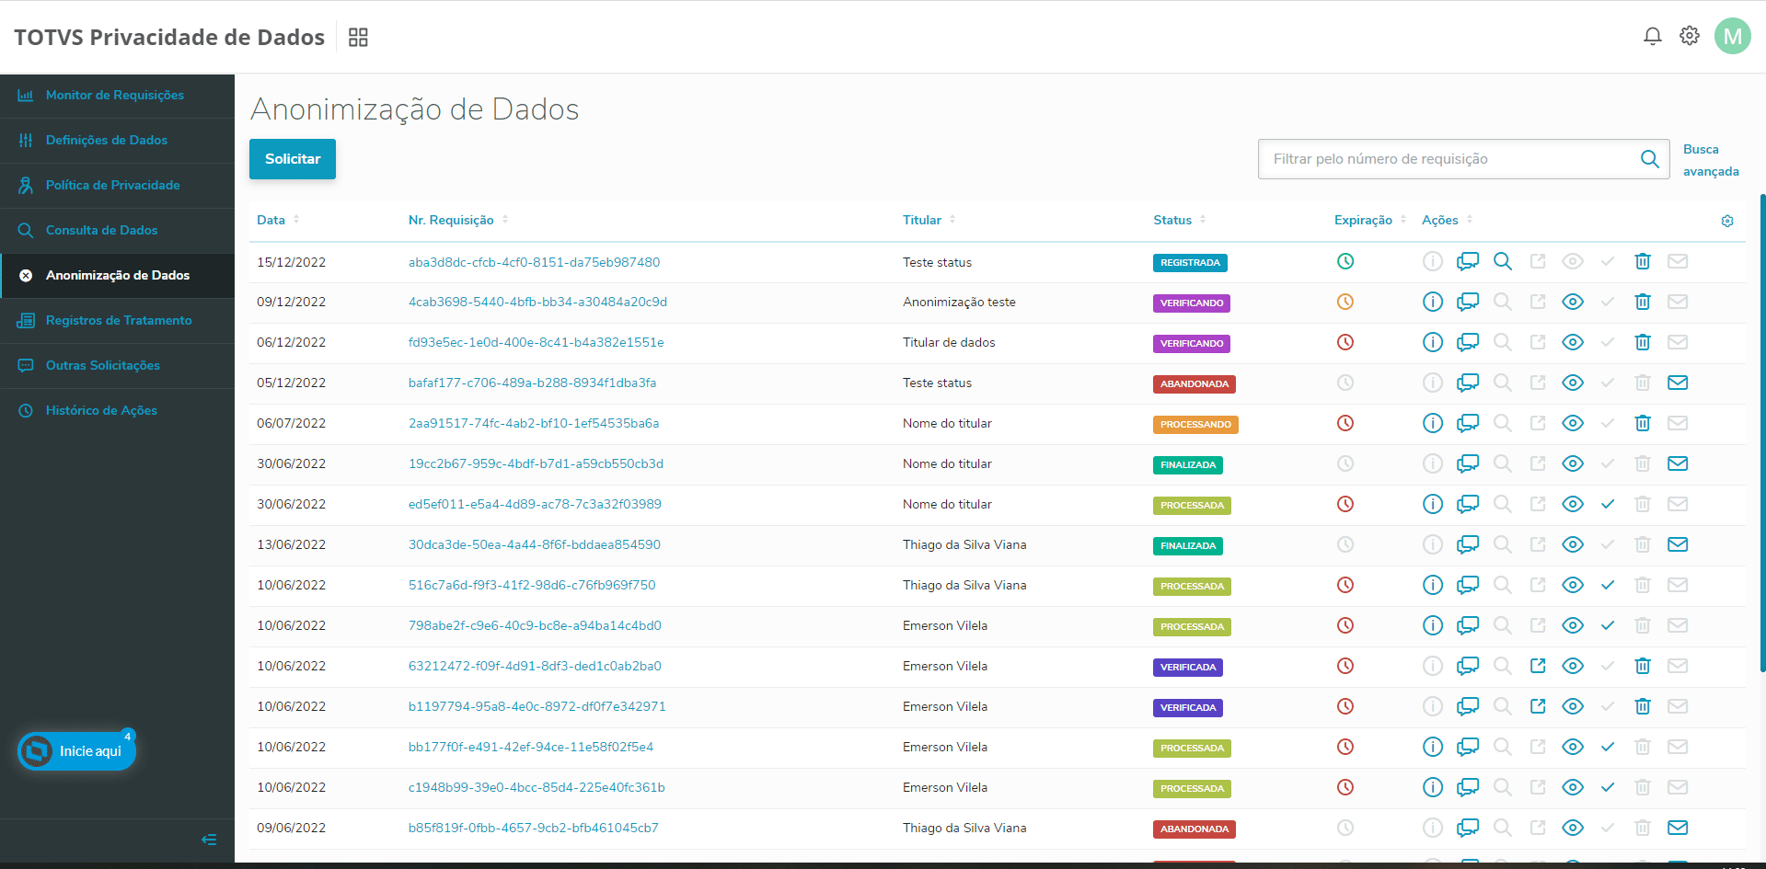Open settings gear in top bar

point(1690,36)
